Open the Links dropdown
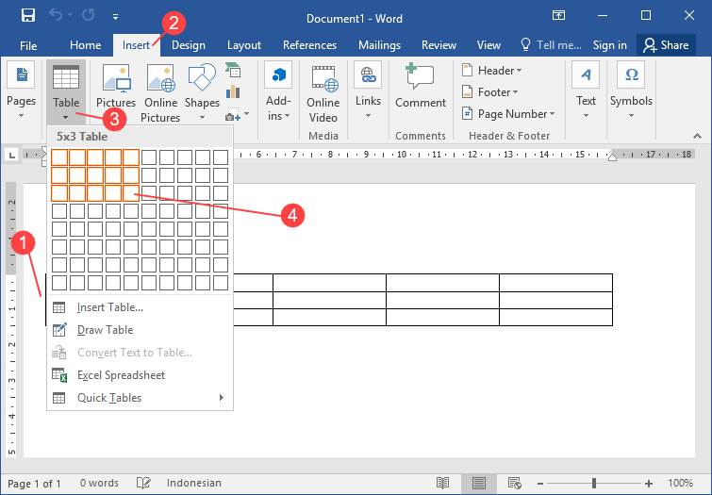712x495 pixels. coord(368,91)
